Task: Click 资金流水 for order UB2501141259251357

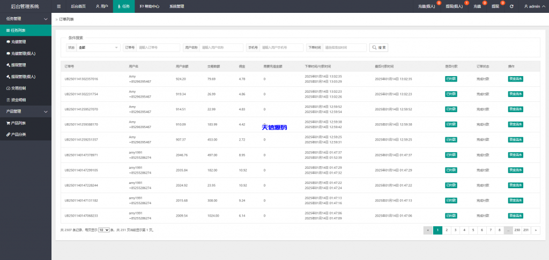Action: [x=515, y=139]
